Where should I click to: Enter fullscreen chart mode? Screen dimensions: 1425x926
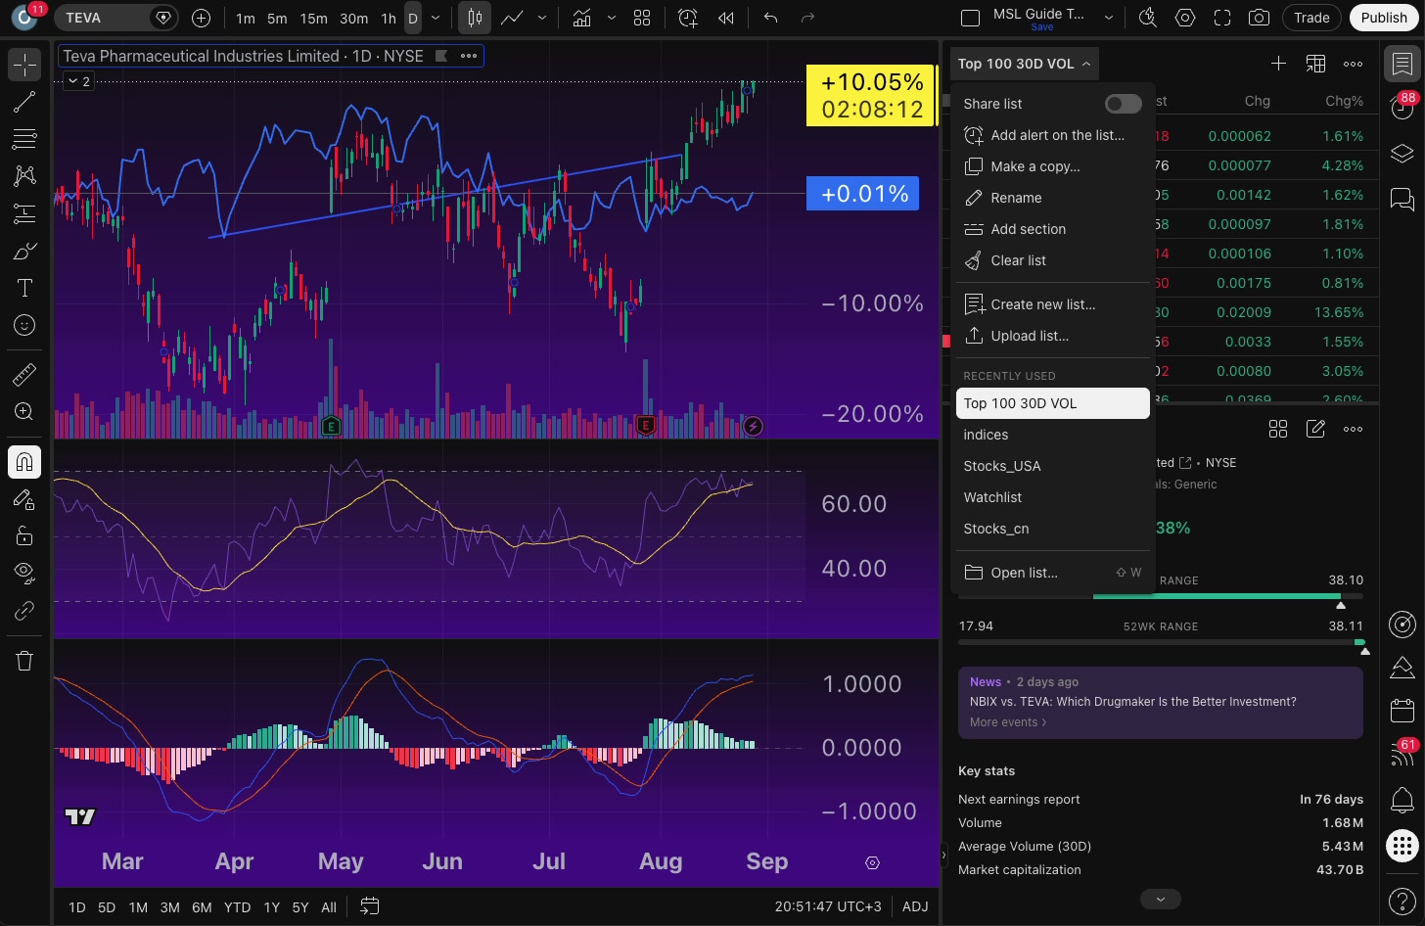(x=1222, y=18)
